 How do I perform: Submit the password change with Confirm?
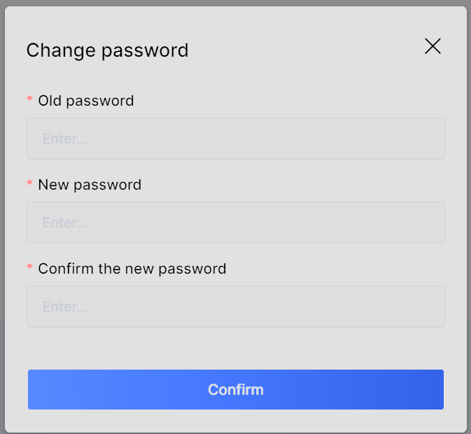pyautogui.click(x=235, y=389)
